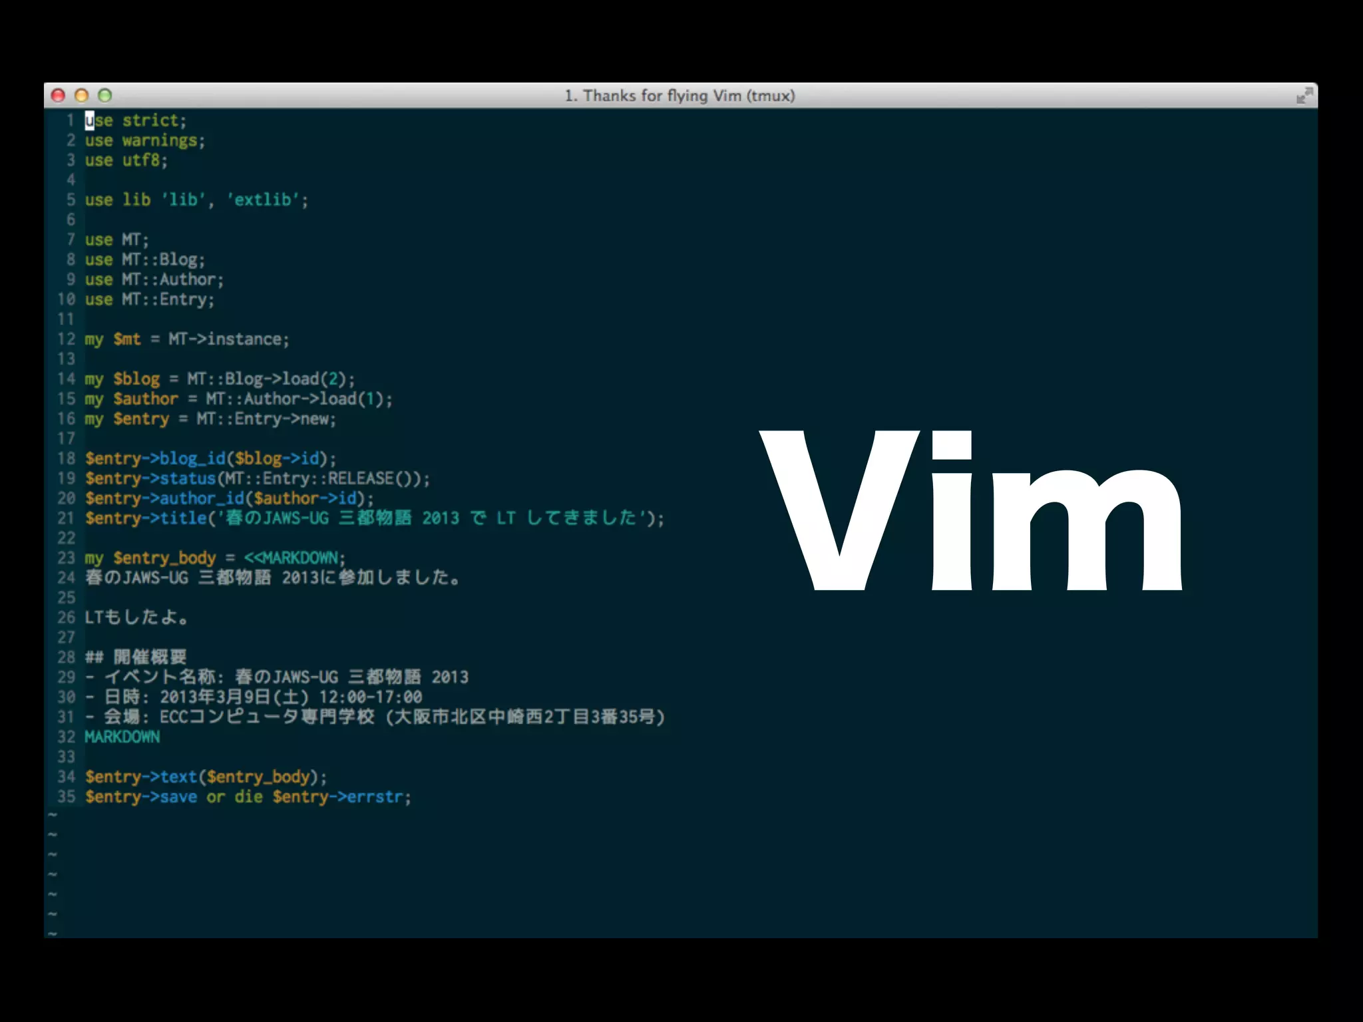The image size is (1363, 1022).
Task: Click the line 'use MT::Entry;'
Action: tap(150, 299)
